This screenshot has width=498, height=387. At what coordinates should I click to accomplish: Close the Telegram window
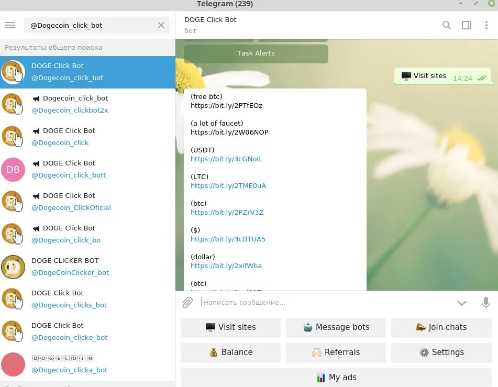pyautogui.click(x=491, y=3)
